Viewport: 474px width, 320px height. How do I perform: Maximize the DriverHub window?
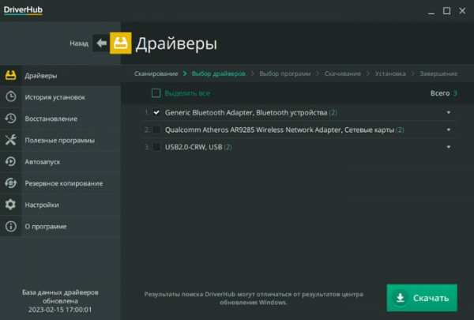447,11
